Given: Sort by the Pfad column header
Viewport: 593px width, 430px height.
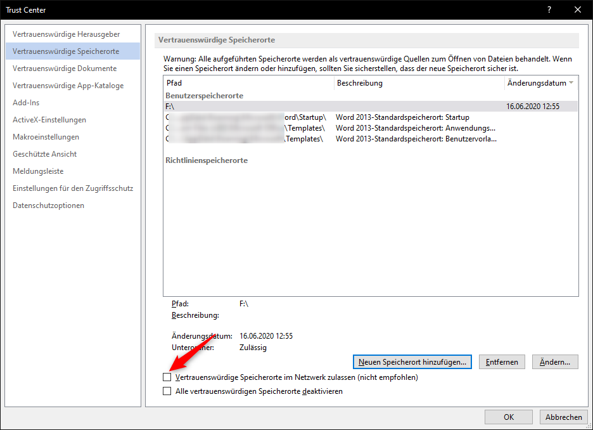Looking at the screenshot, I should tap(247, 83).
